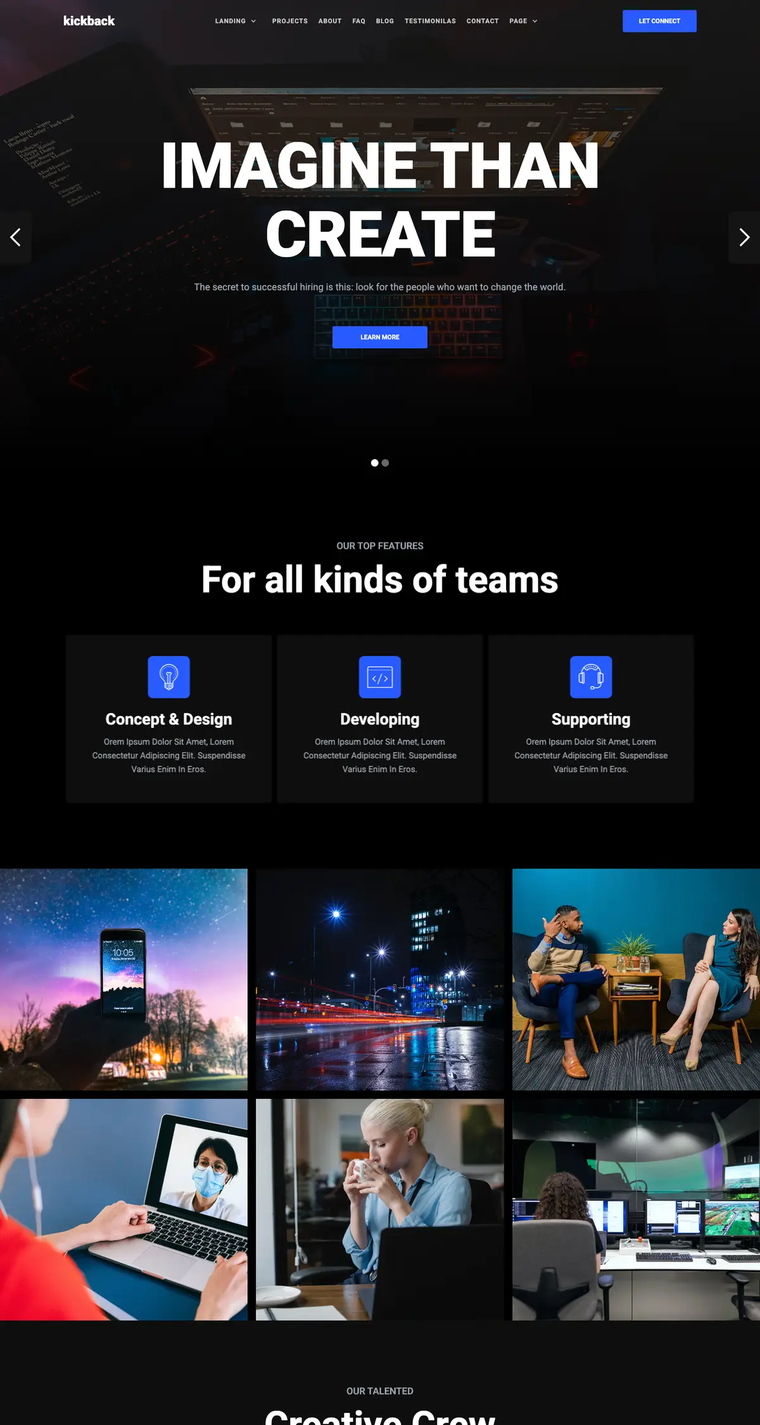Image resolution: width=760 pixels, height=1425 pixels.
Task: Select the second slider pagination dot
Action: pos(385,463)
